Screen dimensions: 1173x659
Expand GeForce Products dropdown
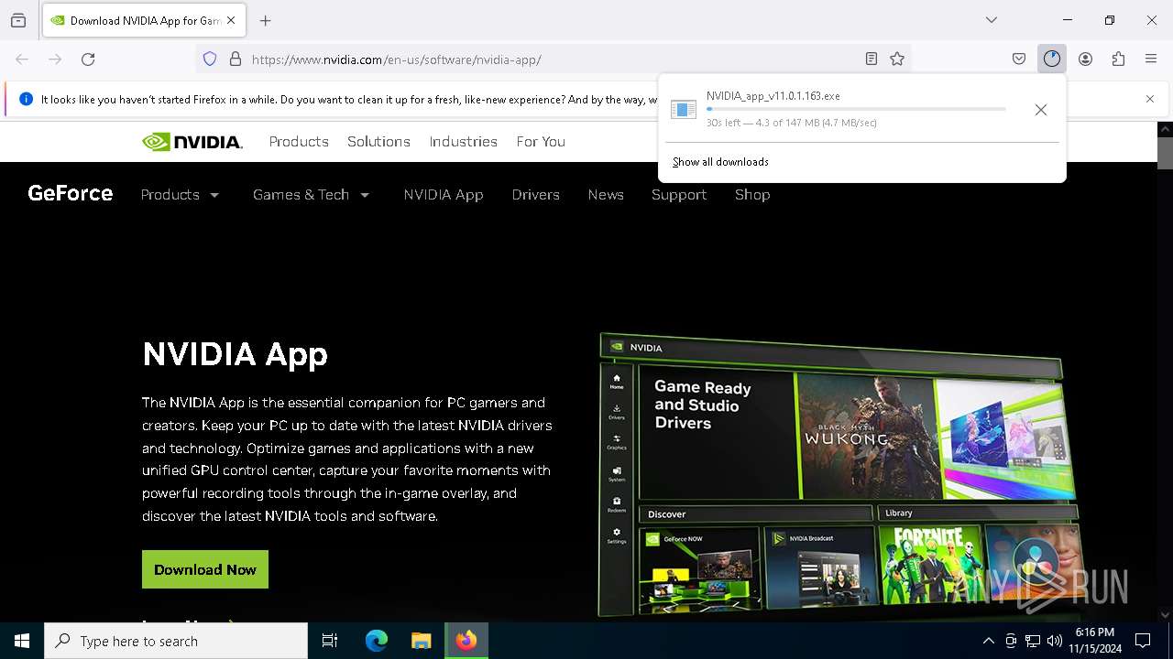pos(180,195)
